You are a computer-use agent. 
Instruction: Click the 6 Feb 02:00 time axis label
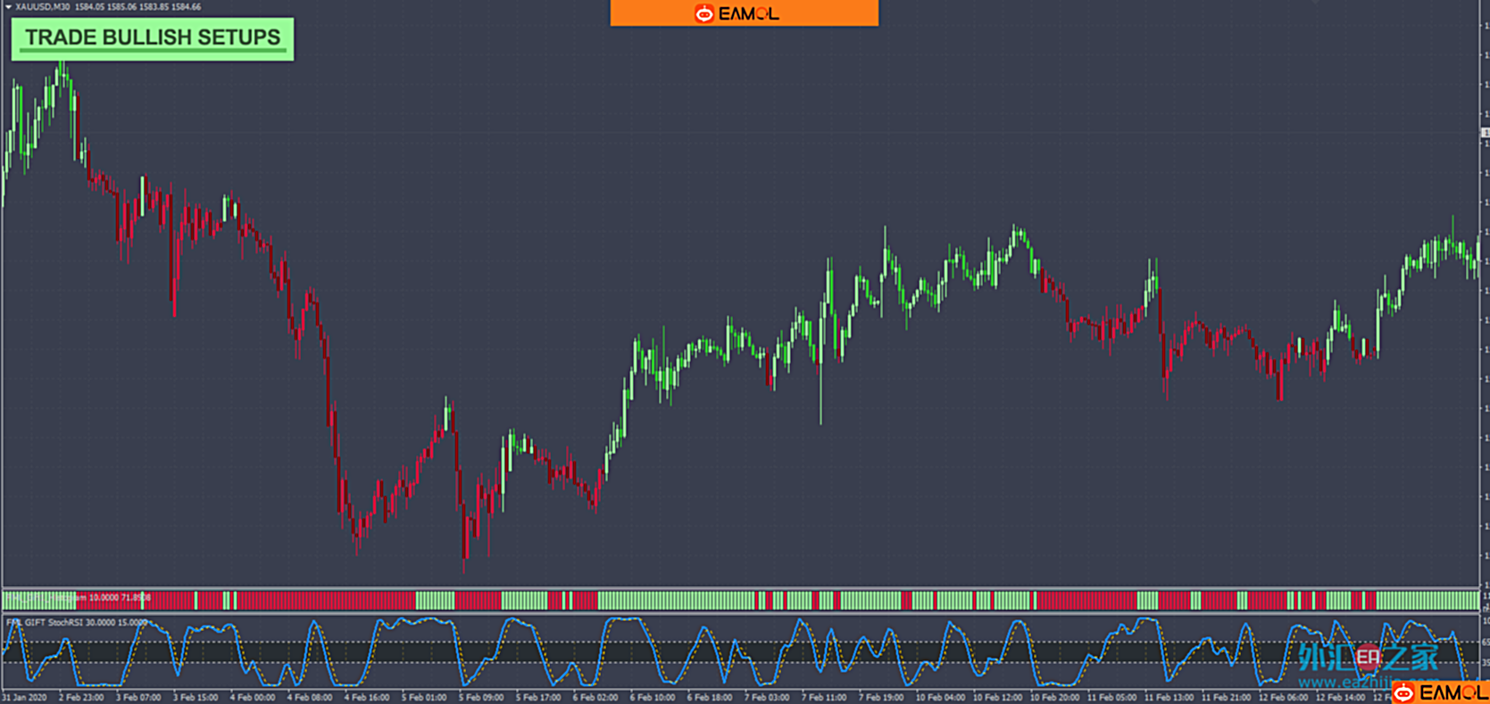[x=595, y=697]
